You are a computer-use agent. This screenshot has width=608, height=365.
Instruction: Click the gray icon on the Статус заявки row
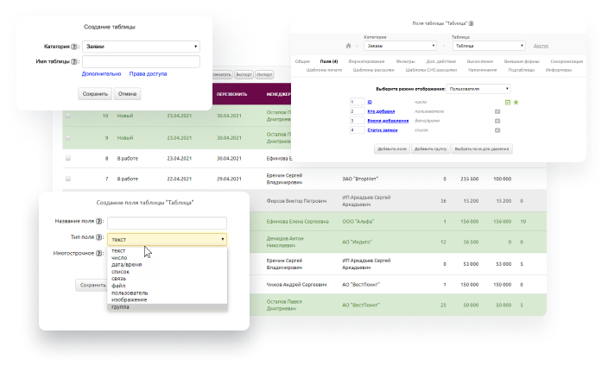click(497, 129)
